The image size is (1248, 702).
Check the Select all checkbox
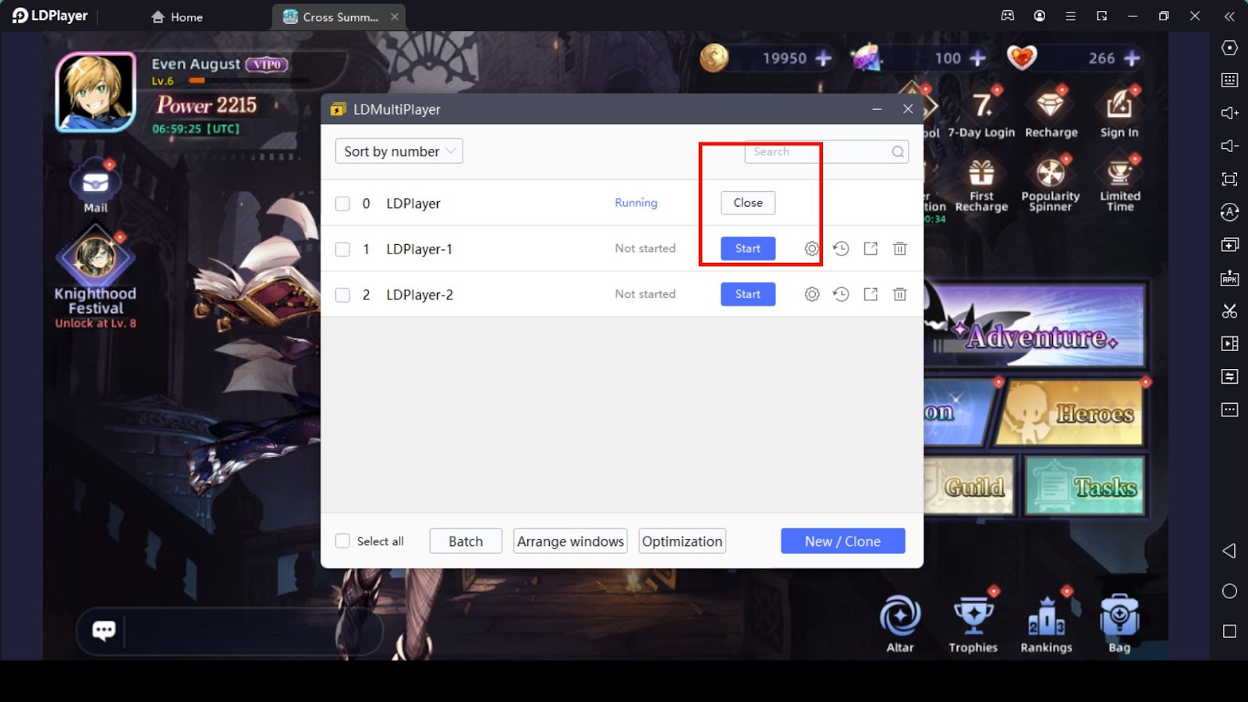point(342,541)
